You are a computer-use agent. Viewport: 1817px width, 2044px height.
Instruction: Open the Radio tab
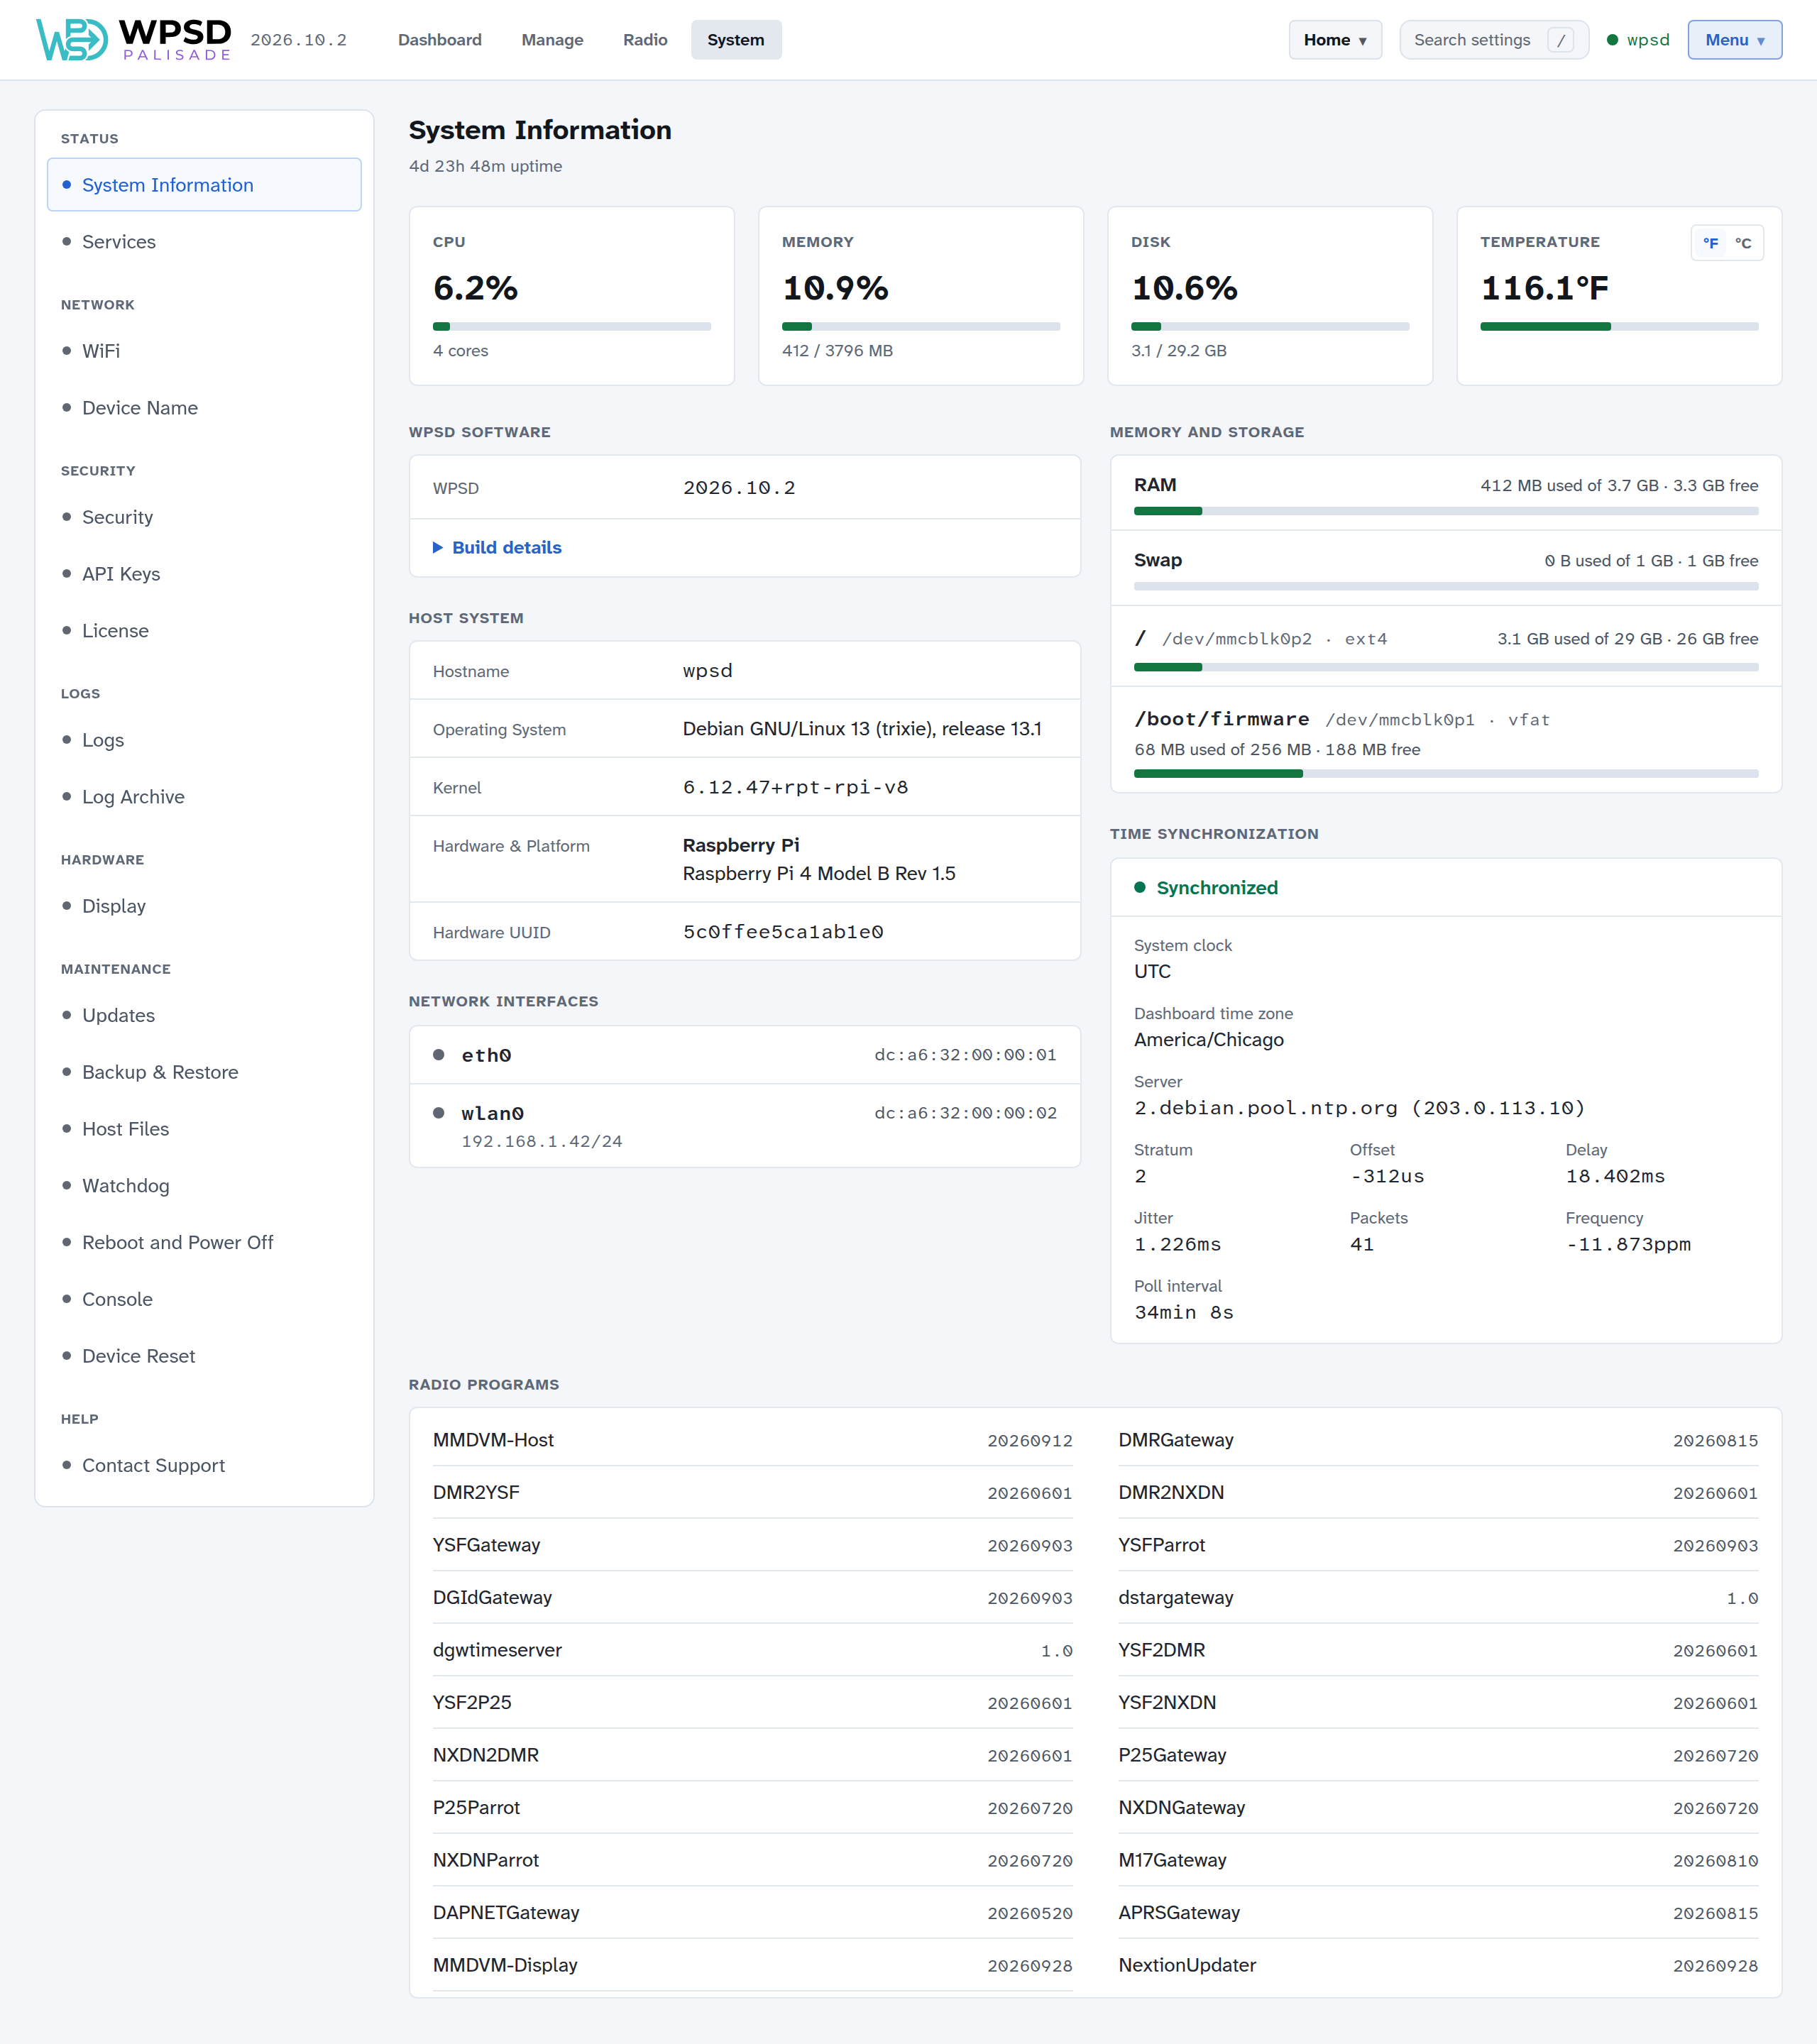coord(645,40)
